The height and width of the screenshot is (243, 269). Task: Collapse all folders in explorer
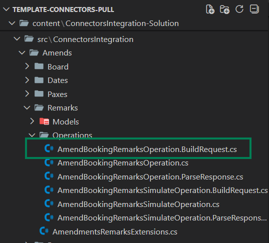[254, 9]
